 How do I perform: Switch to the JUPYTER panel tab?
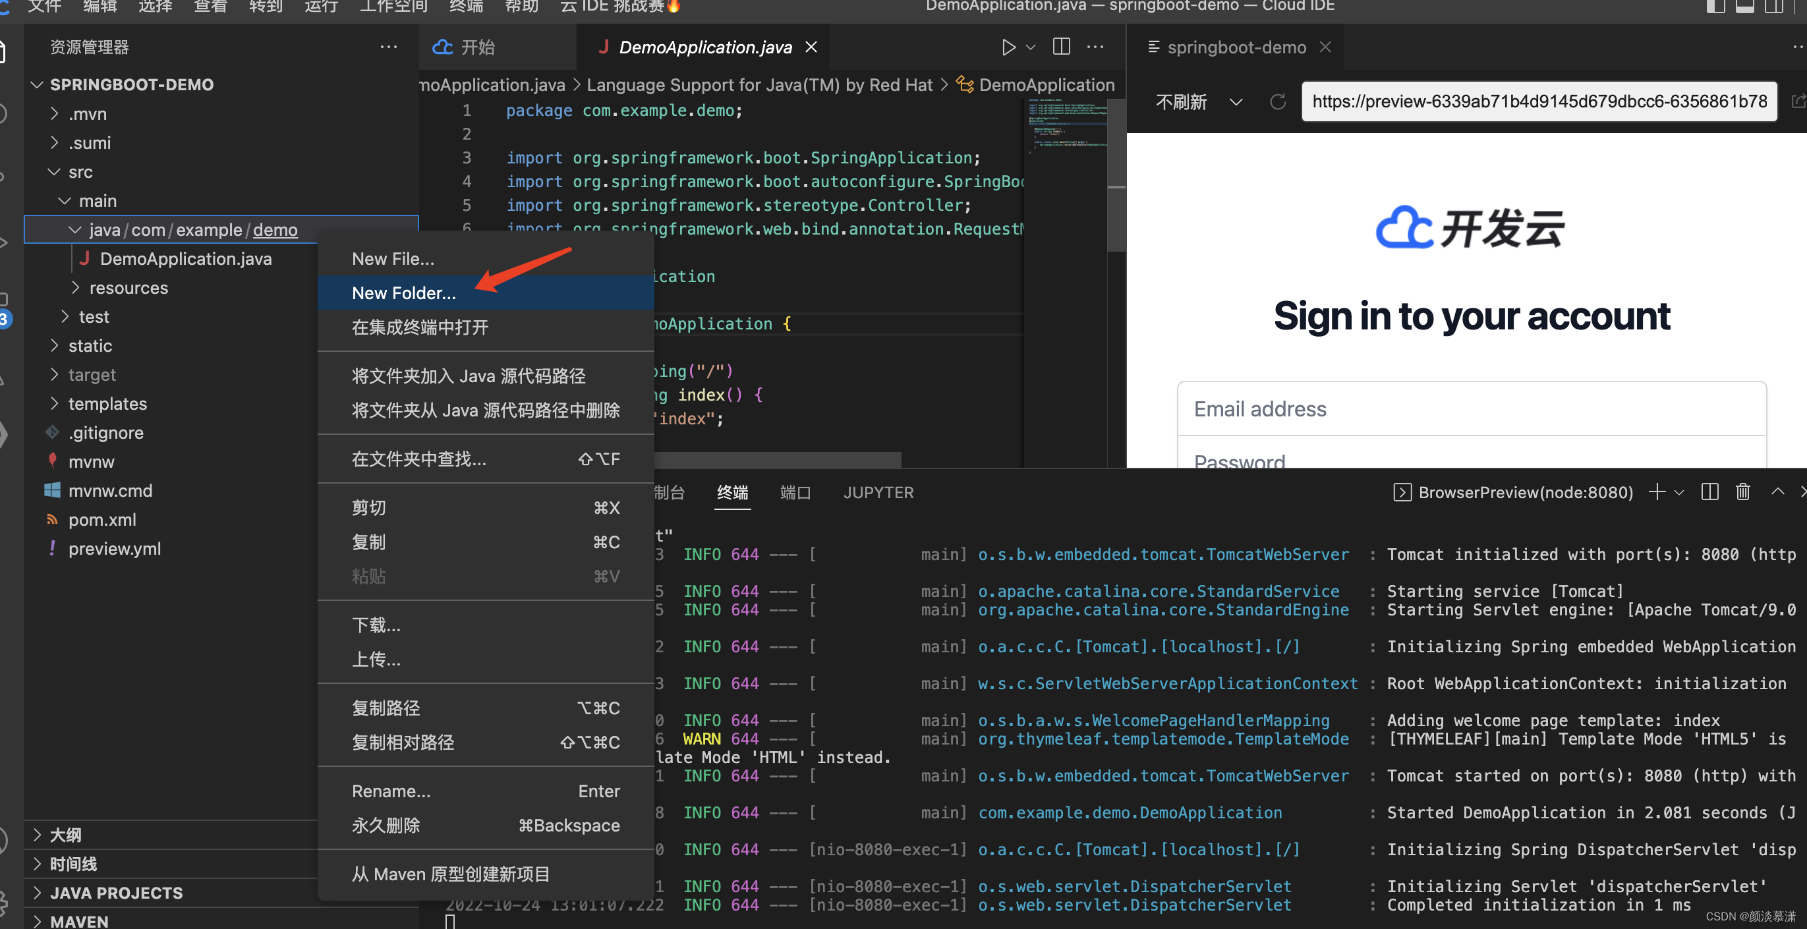[878, 492]
